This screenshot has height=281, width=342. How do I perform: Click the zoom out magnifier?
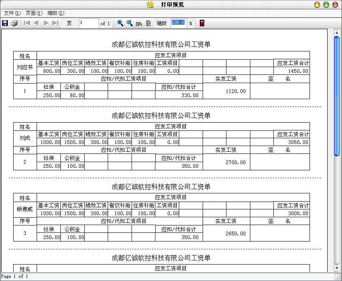[x=129, y=23]
